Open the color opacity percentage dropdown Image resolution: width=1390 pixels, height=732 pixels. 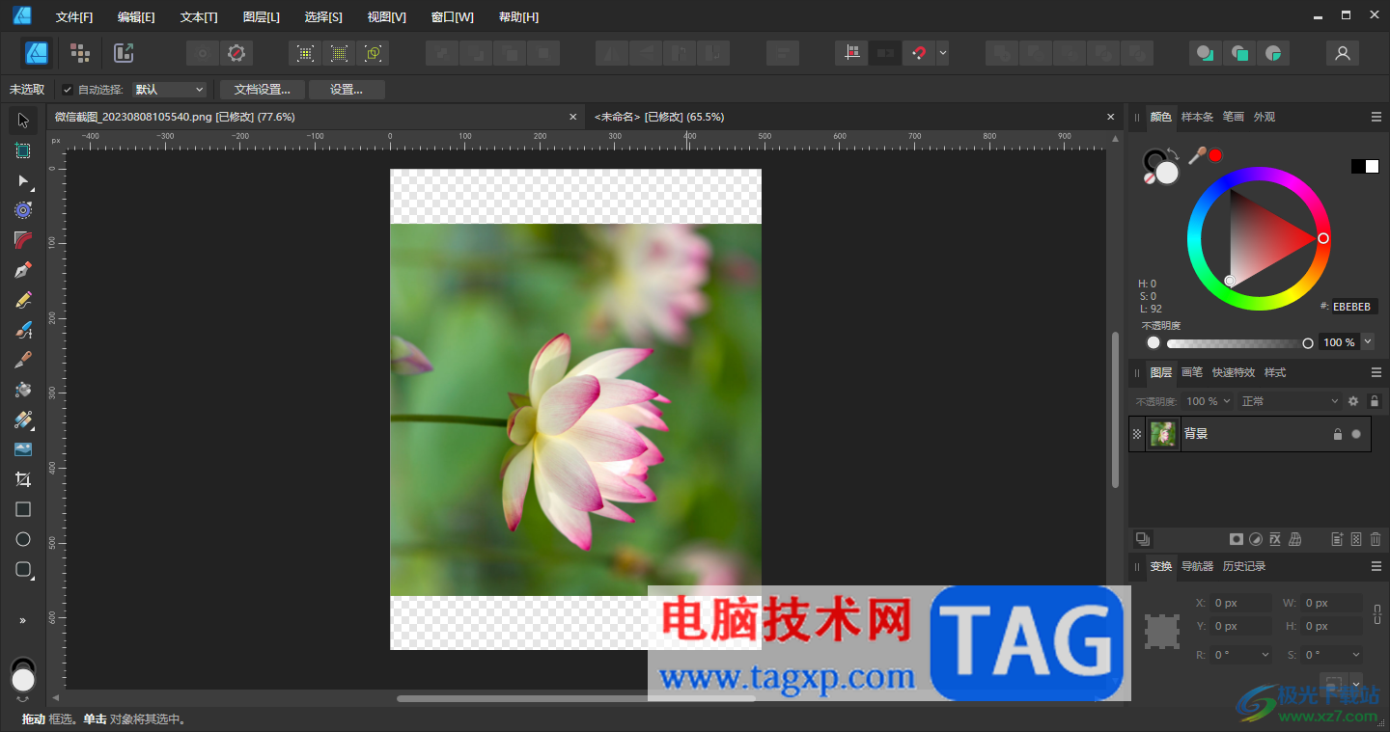pos(1367,342)
